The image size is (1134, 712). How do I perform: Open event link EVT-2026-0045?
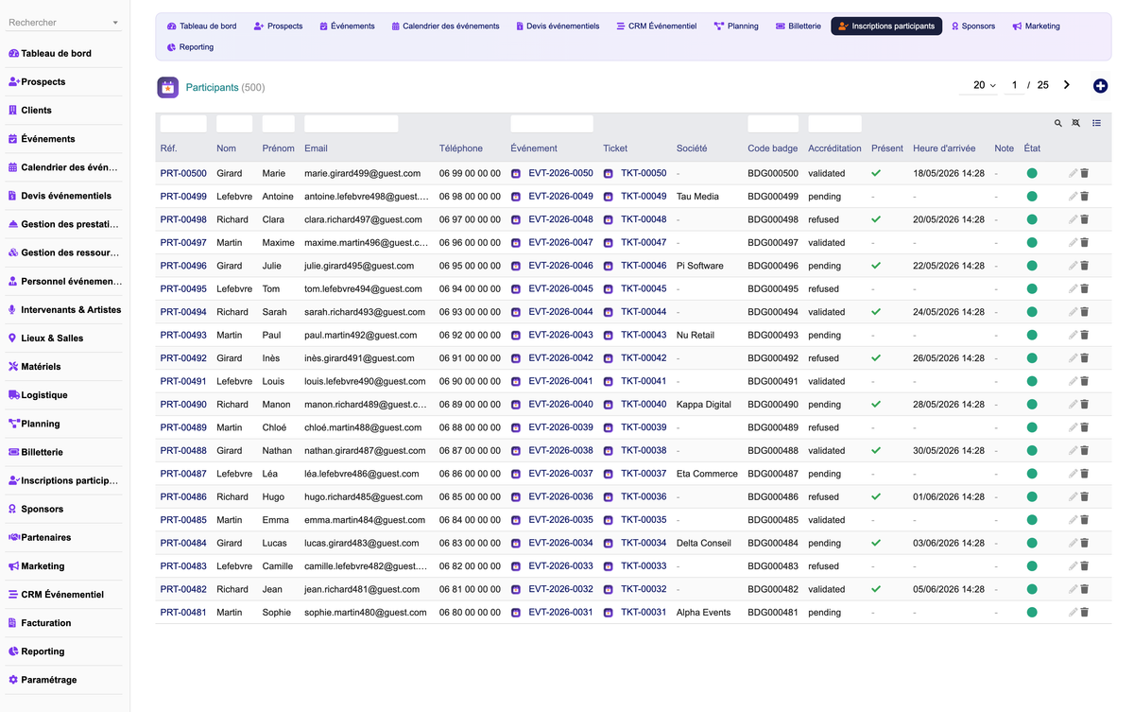pyautogui.click(x=561, y=289)
